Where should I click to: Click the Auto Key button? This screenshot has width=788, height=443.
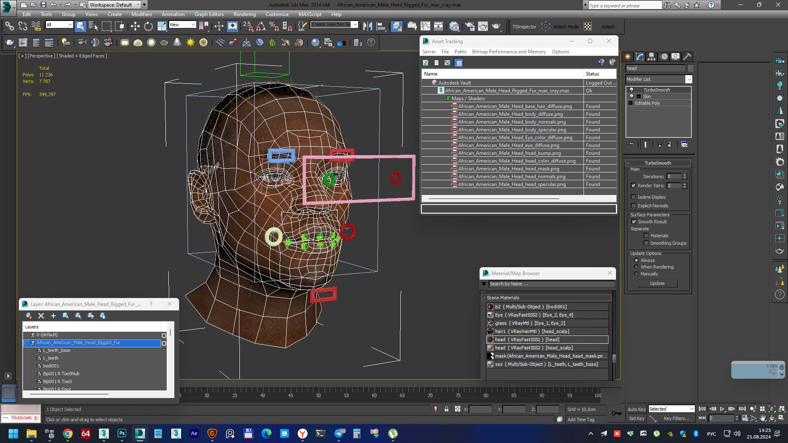pos(636,409)
